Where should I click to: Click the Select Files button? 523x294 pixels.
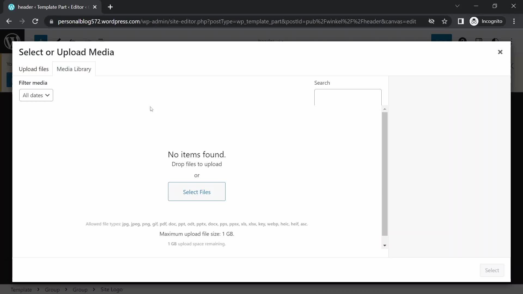(196, 192)
